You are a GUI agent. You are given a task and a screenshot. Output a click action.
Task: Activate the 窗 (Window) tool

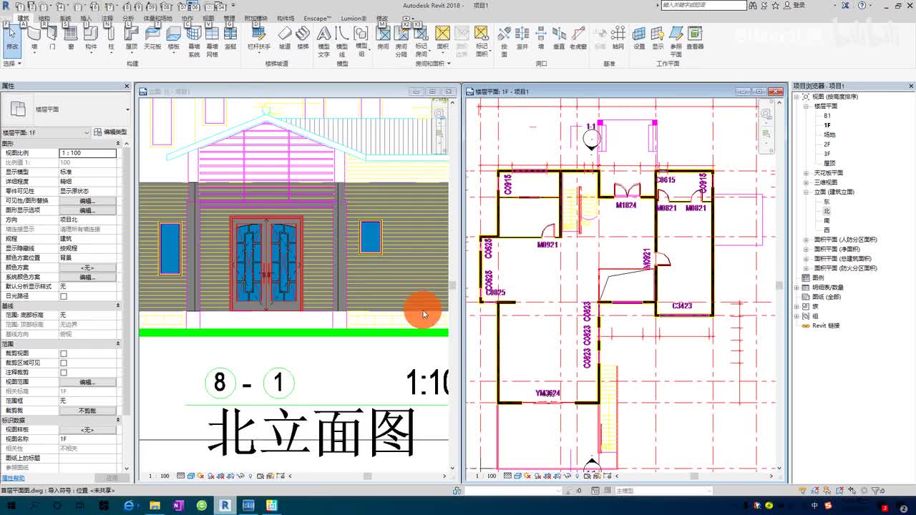[71, 37]
